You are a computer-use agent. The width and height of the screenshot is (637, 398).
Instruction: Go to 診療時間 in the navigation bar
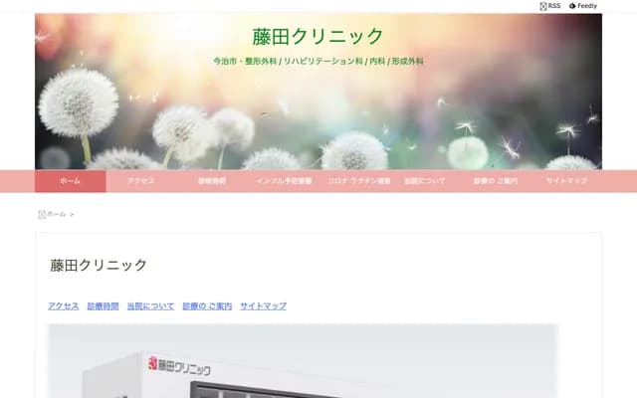pos(212,181)
